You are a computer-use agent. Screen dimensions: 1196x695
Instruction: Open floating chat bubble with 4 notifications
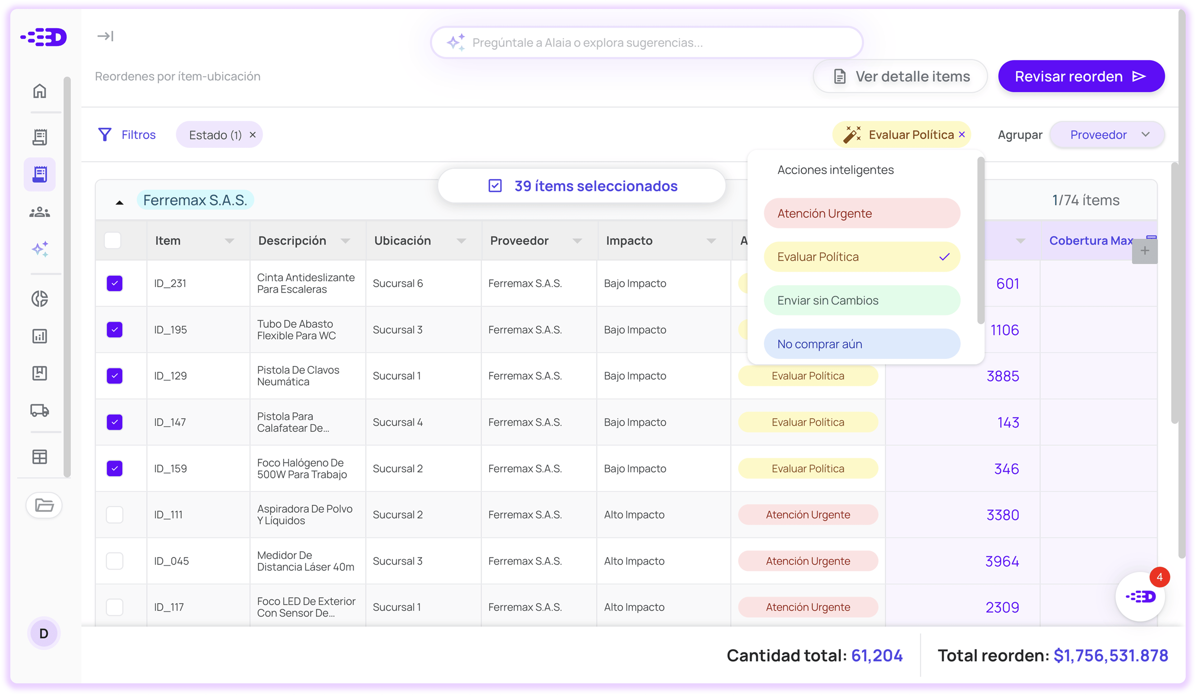pyautogui.click(x=1140, y=596)
